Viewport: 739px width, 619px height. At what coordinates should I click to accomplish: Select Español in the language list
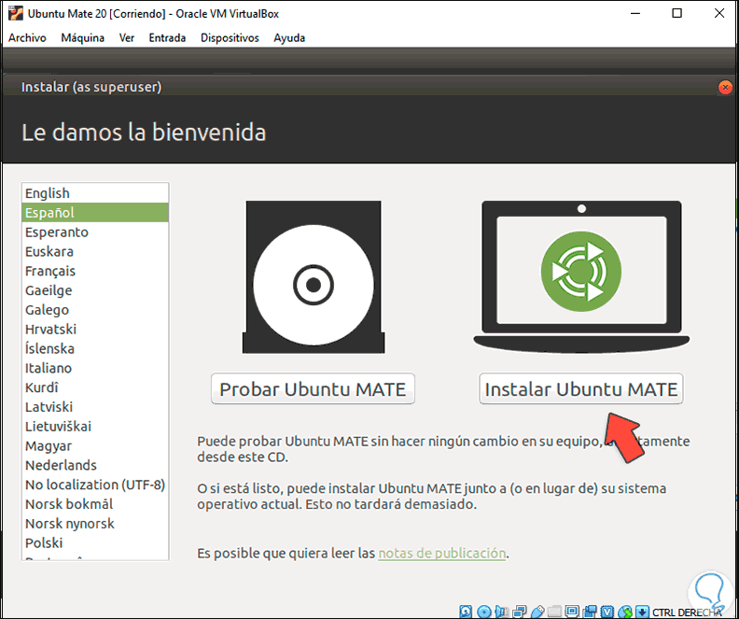point(95,213)
